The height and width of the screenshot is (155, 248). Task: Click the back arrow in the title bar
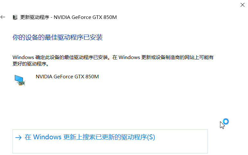coord(3,17)
